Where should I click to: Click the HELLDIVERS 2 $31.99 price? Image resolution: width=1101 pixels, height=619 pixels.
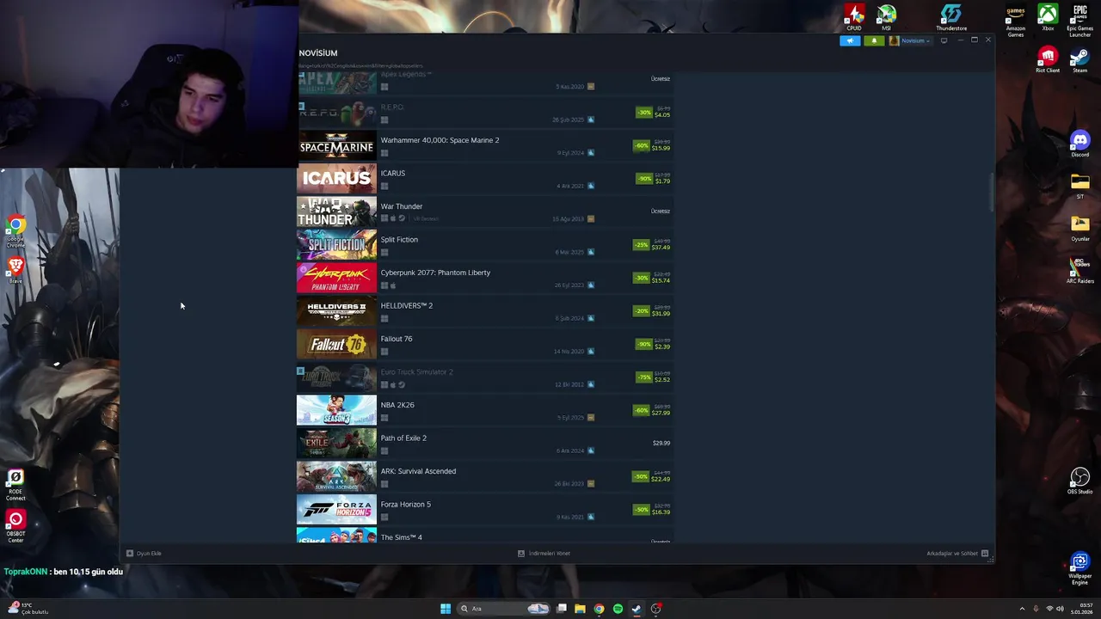pyautogui.click(x=661, y=314)
